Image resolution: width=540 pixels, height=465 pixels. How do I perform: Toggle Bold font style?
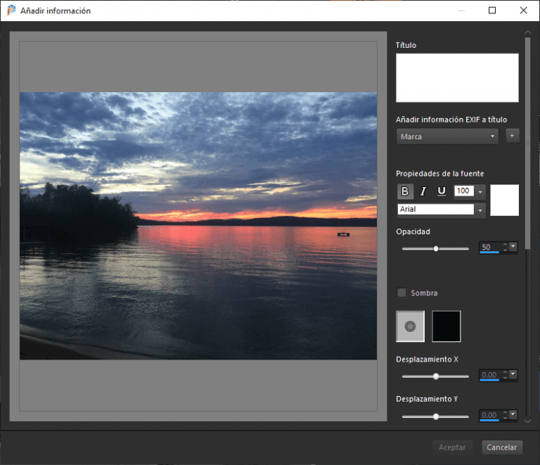click(x=405, y=191)
